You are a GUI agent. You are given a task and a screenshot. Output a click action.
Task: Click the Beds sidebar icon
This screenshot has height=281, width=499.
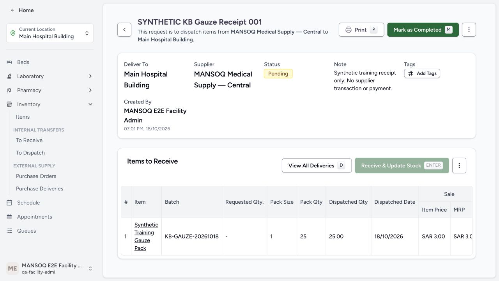(x=9, y=62)
